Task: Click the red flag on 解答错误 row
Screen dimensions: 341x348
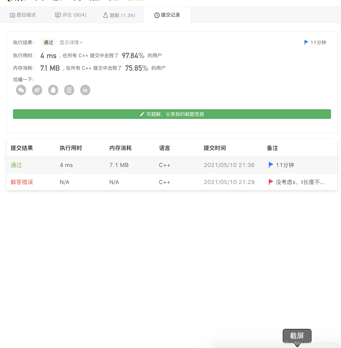Action: 271,182
